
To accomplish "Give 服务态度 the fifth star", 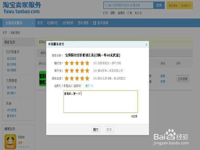I will (x=87, y=78).
